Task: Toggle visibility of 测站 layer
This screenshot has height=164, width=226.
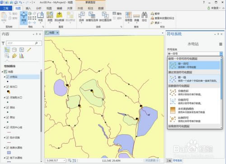Action: pyautogui.click(x=7, y=108)
